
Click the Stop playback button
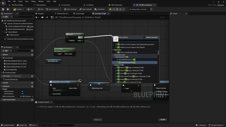[117, 9]
